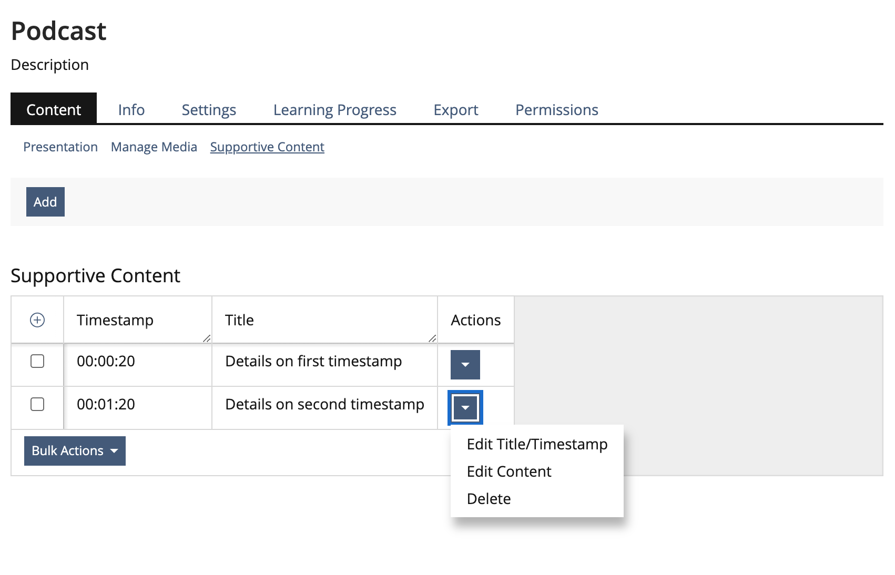Select Delete from the actions menu
Screen dimensions: 895x575
(489, 499)
